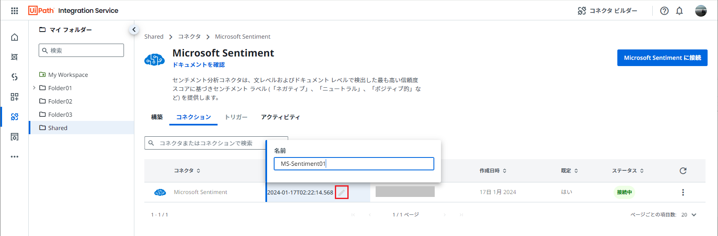Switch to the コネクション tab
718x236 pixels.
(193, 117)
